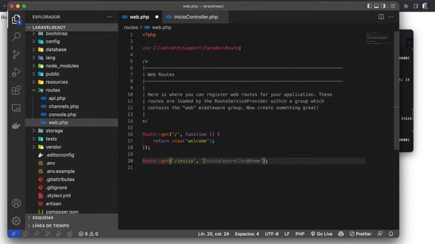Open Accounts menu in activity bar
Image resolution: width=435 pixels, height=244 pixels.
point(16,203)
